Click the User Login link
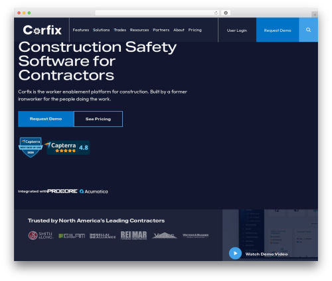This screenshot has height=281, width=332. click(x=237, y=31)
